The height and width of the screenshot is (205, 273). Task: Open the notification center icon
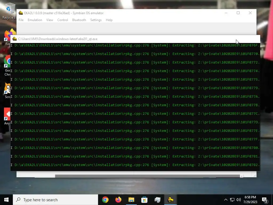pos(265,200)
